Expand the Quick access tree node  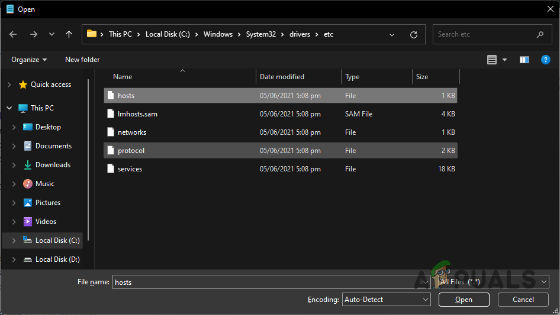pyautogui.click(x=9, y=85)
